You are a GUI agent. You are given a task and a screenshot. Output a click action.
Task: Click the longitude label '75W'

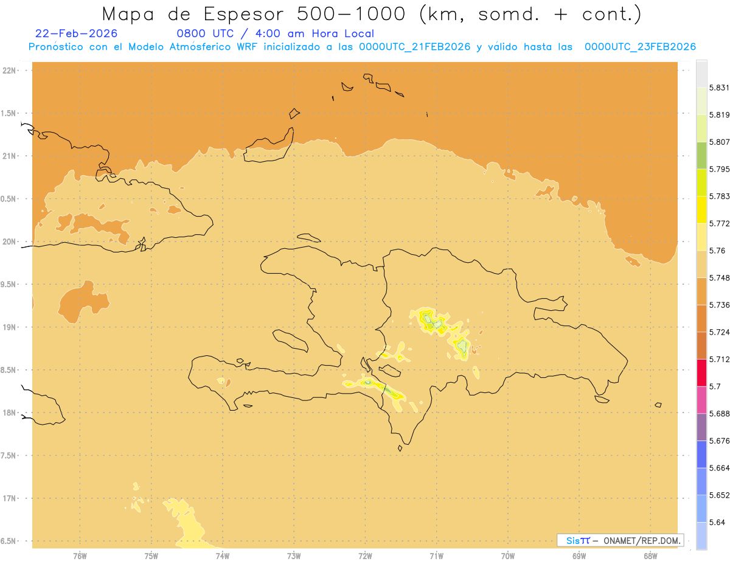[151, 556]
